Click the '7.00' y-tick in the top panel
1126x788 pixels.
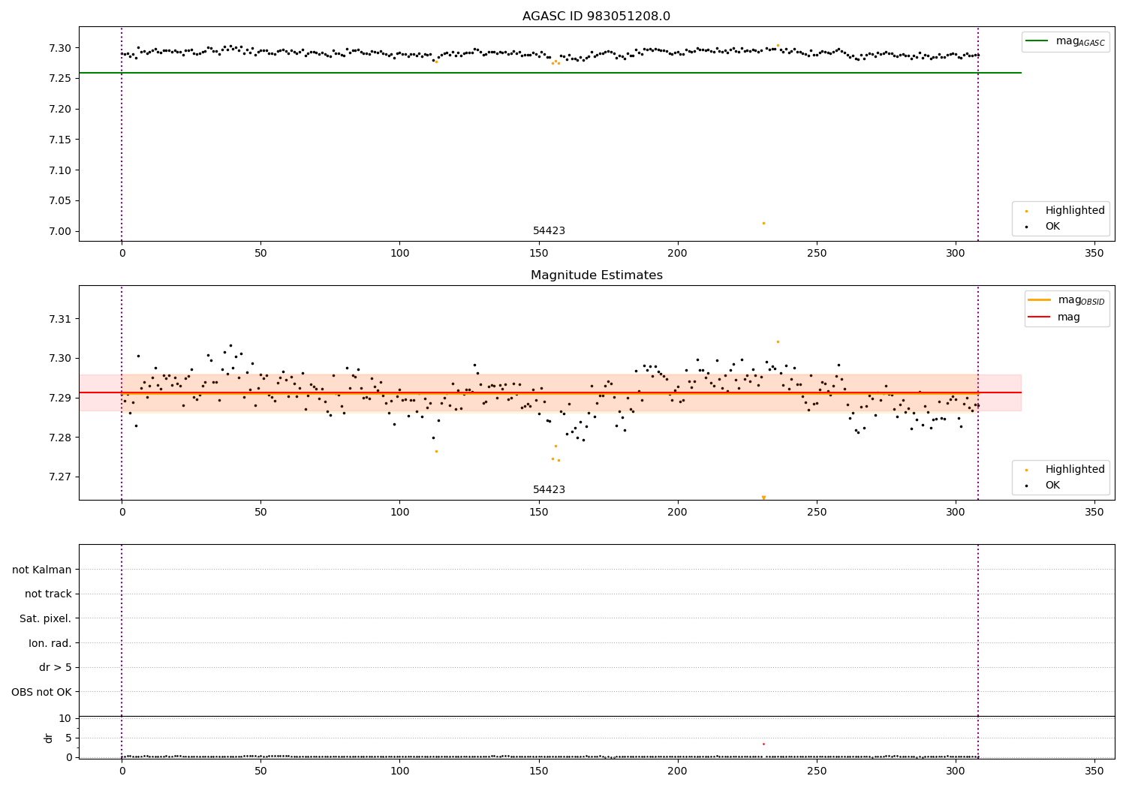click(59, 231)
